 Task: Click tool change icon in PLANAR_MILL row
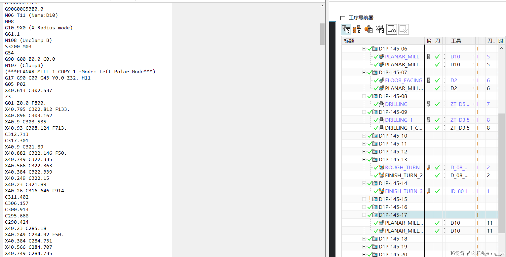tap(429, 56)
